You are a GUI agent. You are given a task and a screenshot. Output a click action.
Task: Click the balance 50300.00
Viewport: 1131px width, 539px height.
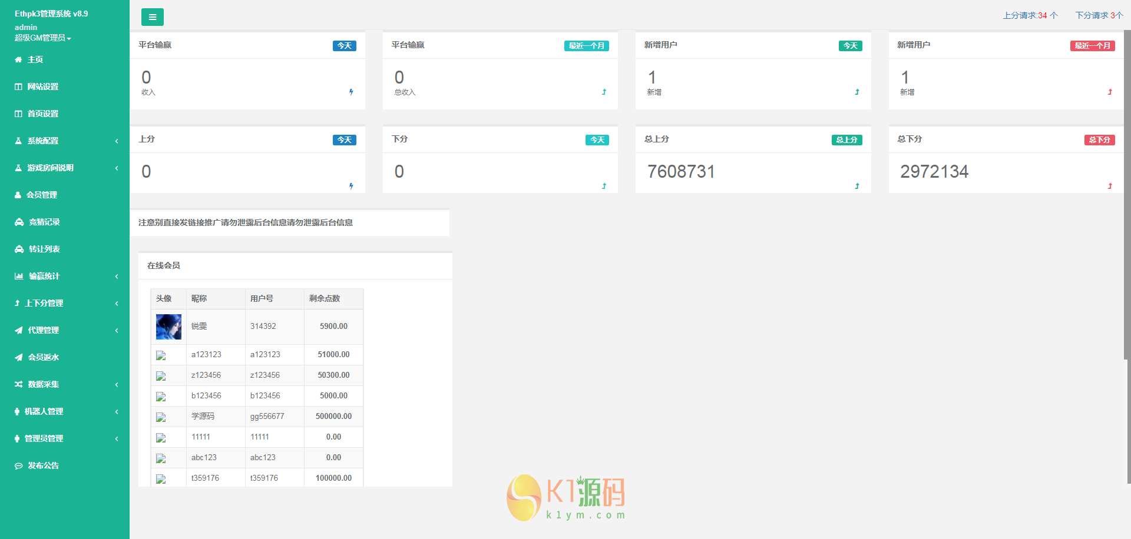click(333, 375)
